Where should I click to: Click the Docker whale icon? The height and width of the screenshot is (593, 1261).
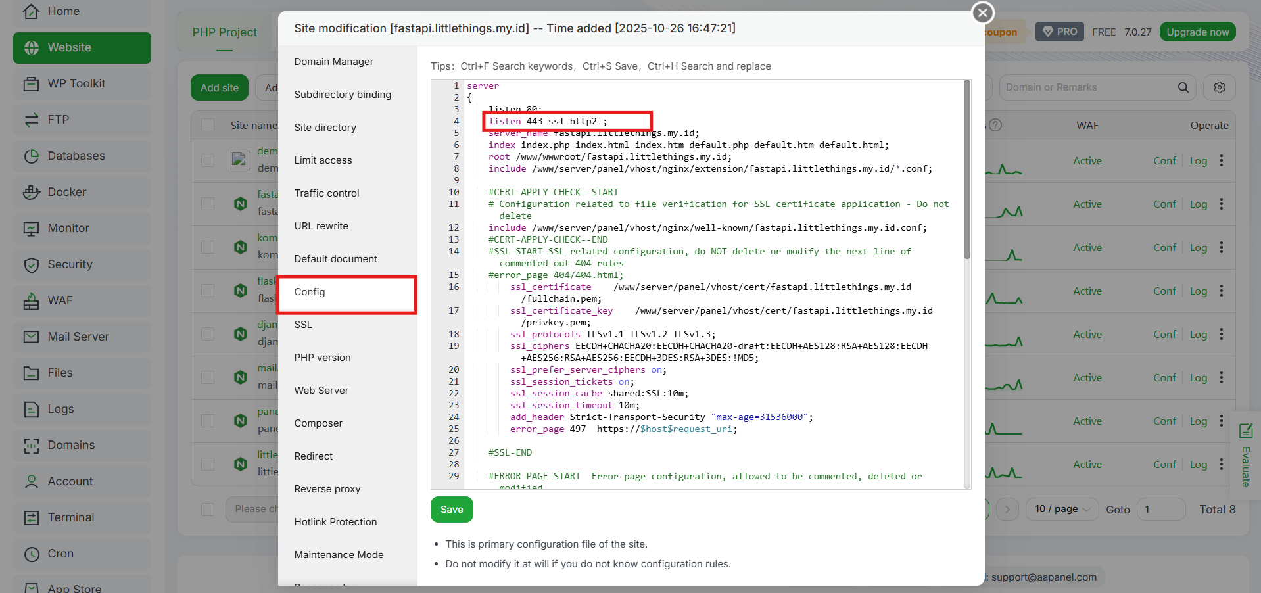[31, 192]
